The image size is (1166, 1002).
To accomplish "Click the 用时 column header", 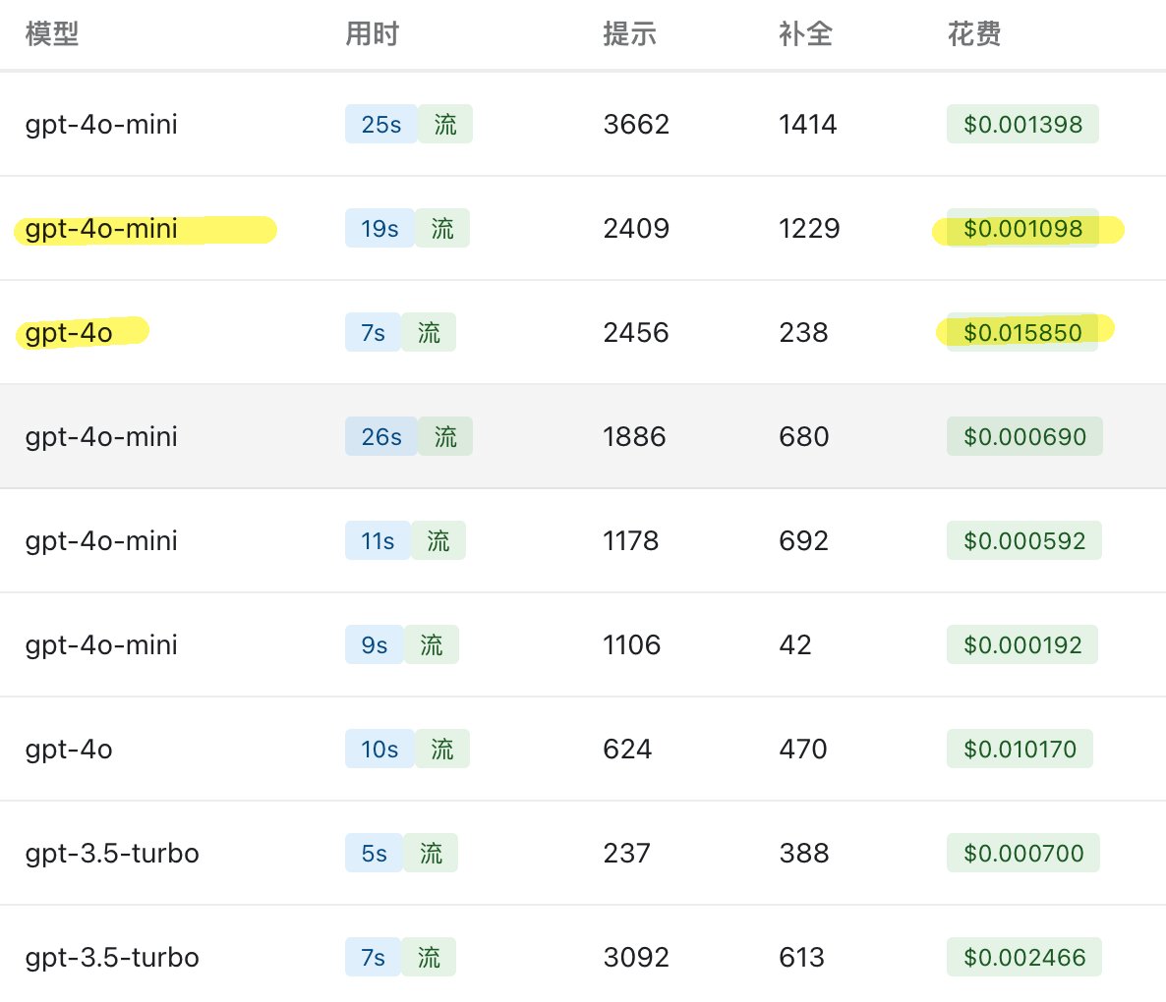I will click(373, 34).
